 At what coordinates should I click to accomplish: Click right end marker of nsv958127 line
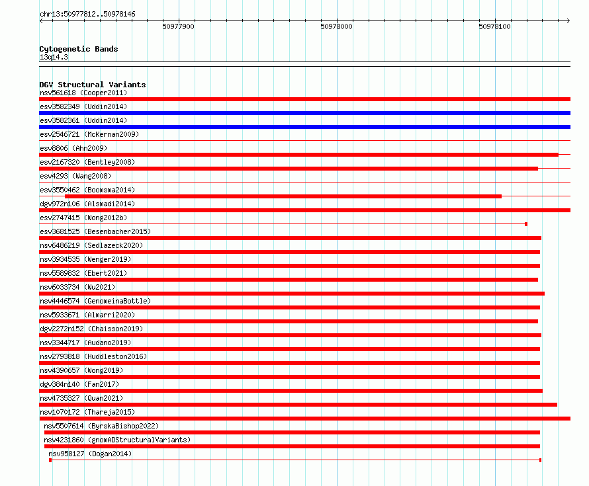(x=540, y=460)
